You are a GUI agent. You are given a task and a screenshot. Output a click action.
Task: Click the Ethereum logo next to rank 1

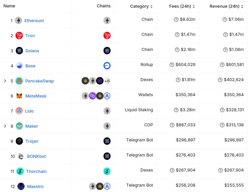click(18, 20)
